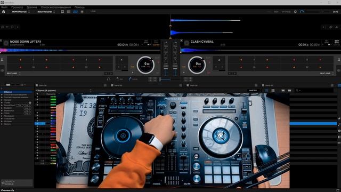Click the link icon right of the large waveform
341x192 pixels.
[330, 27]
